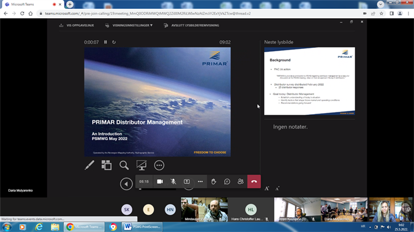Screen dimensions: 414x232
Task: Activate the zoom magnifier tool
Action: tap(124, 165)
